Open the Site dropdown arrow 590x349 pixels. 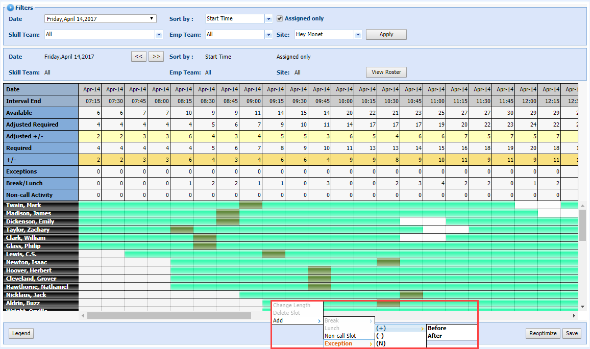tap(358, 35)
